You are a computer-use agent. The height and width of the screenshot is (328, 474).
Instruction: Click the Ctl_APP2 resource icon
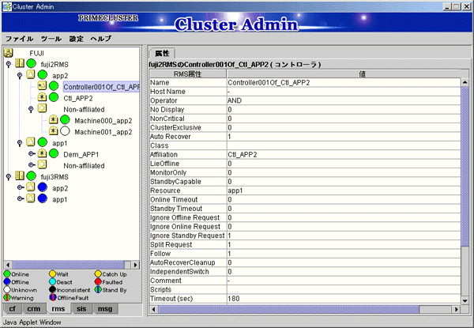pos(42,97)
